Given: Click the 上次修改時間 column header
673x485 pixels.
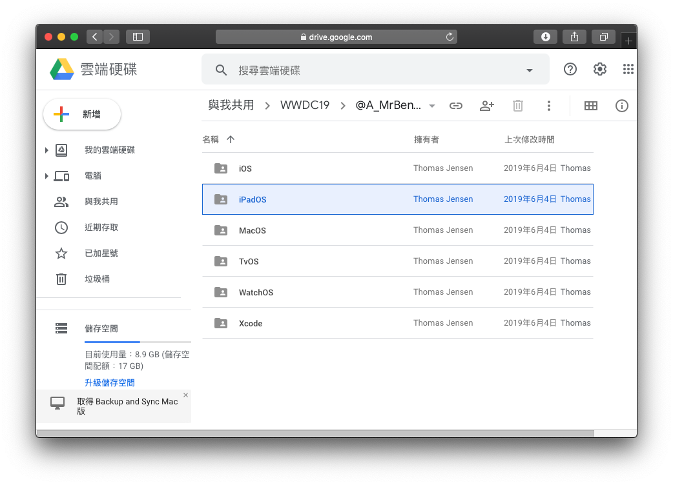Looking at the screenshot, I should coord(529,140).
